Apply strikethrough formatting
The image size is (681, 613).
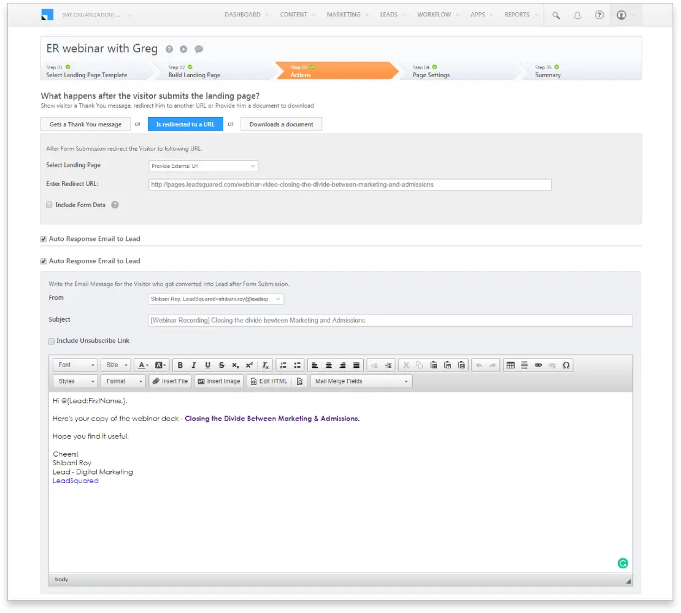(x=221, y=365)
